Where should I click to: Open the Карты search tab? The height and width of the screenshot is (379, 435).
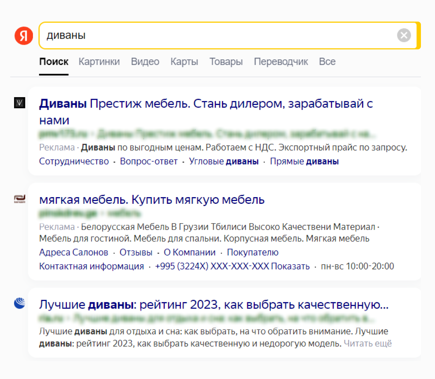[184, 62]
